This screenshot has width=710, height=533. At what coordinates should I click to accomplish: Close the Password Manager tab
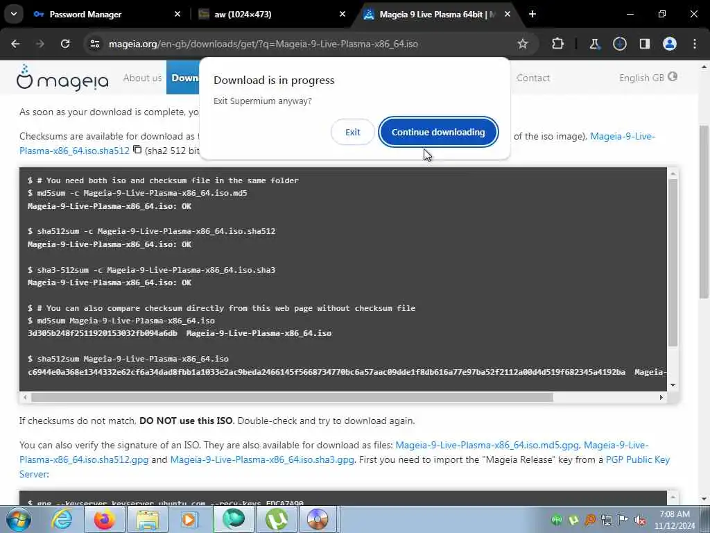coord(177,14)
